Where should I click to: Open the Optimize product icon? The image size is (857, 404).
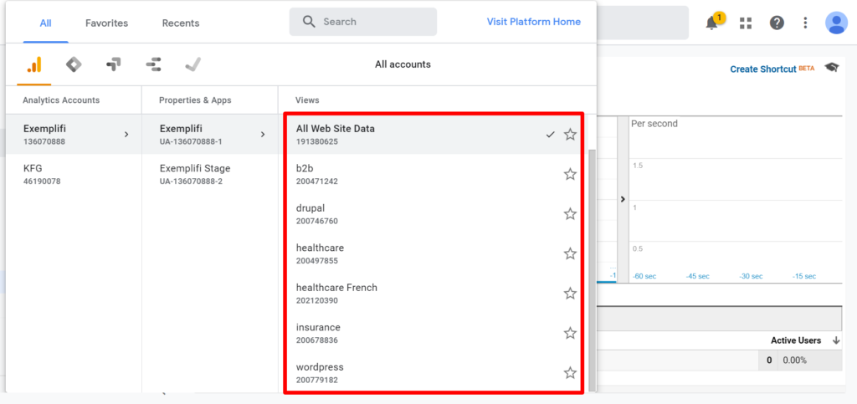tap(114, 65)
